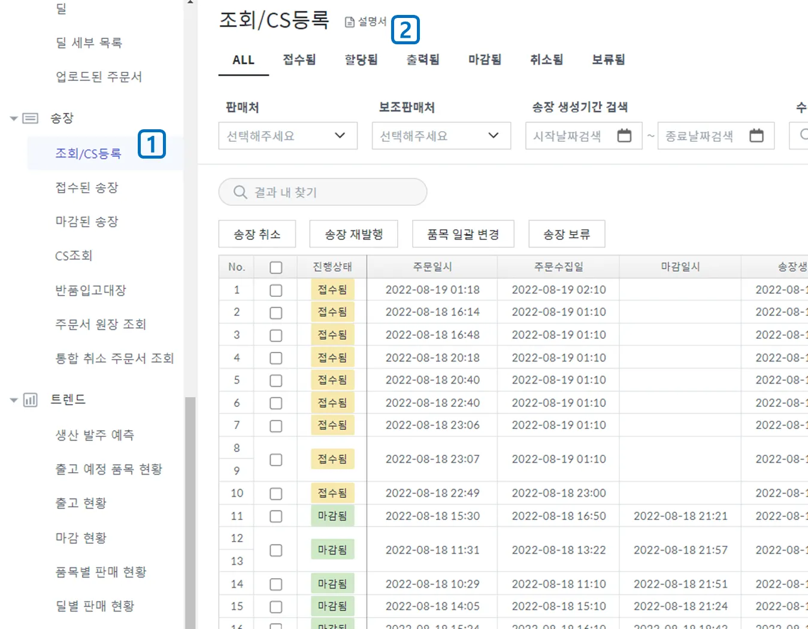Image resolution: width=808 pixels, height=629 pixels.
Task: Open 주문서 원장 조회 in sidebar
Action: (x=101, y=324)
